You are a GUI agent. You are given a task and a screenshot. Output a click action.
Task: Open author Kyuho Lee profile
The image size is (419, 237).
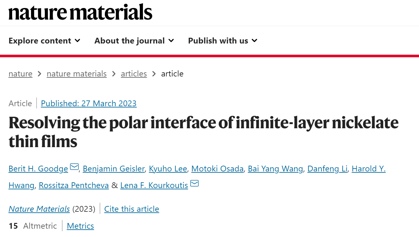point(168,169)
